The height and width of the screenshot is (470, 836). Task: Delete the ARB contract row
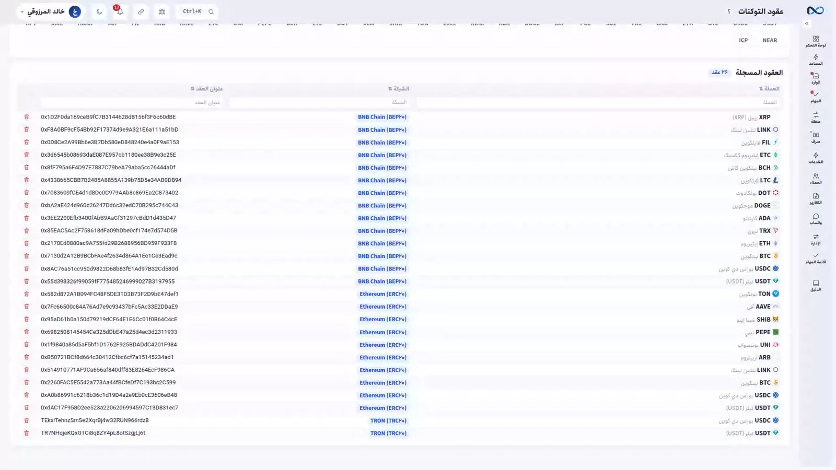(26, 357)
